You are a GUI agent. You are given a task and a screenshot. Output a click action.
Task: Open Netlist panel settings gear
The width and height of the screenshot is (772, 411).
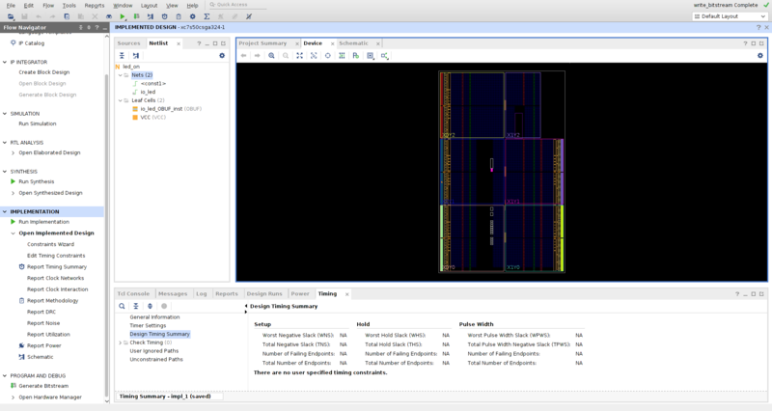click(x=222, y=56)
